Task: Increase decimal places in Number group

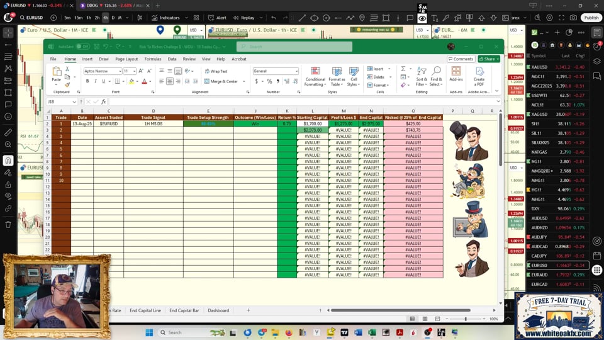Action: tap(287, 81)
